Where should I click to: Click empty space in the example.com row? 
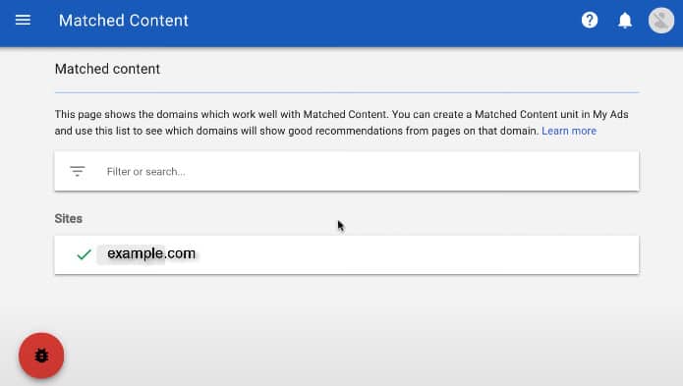point(414,255)
